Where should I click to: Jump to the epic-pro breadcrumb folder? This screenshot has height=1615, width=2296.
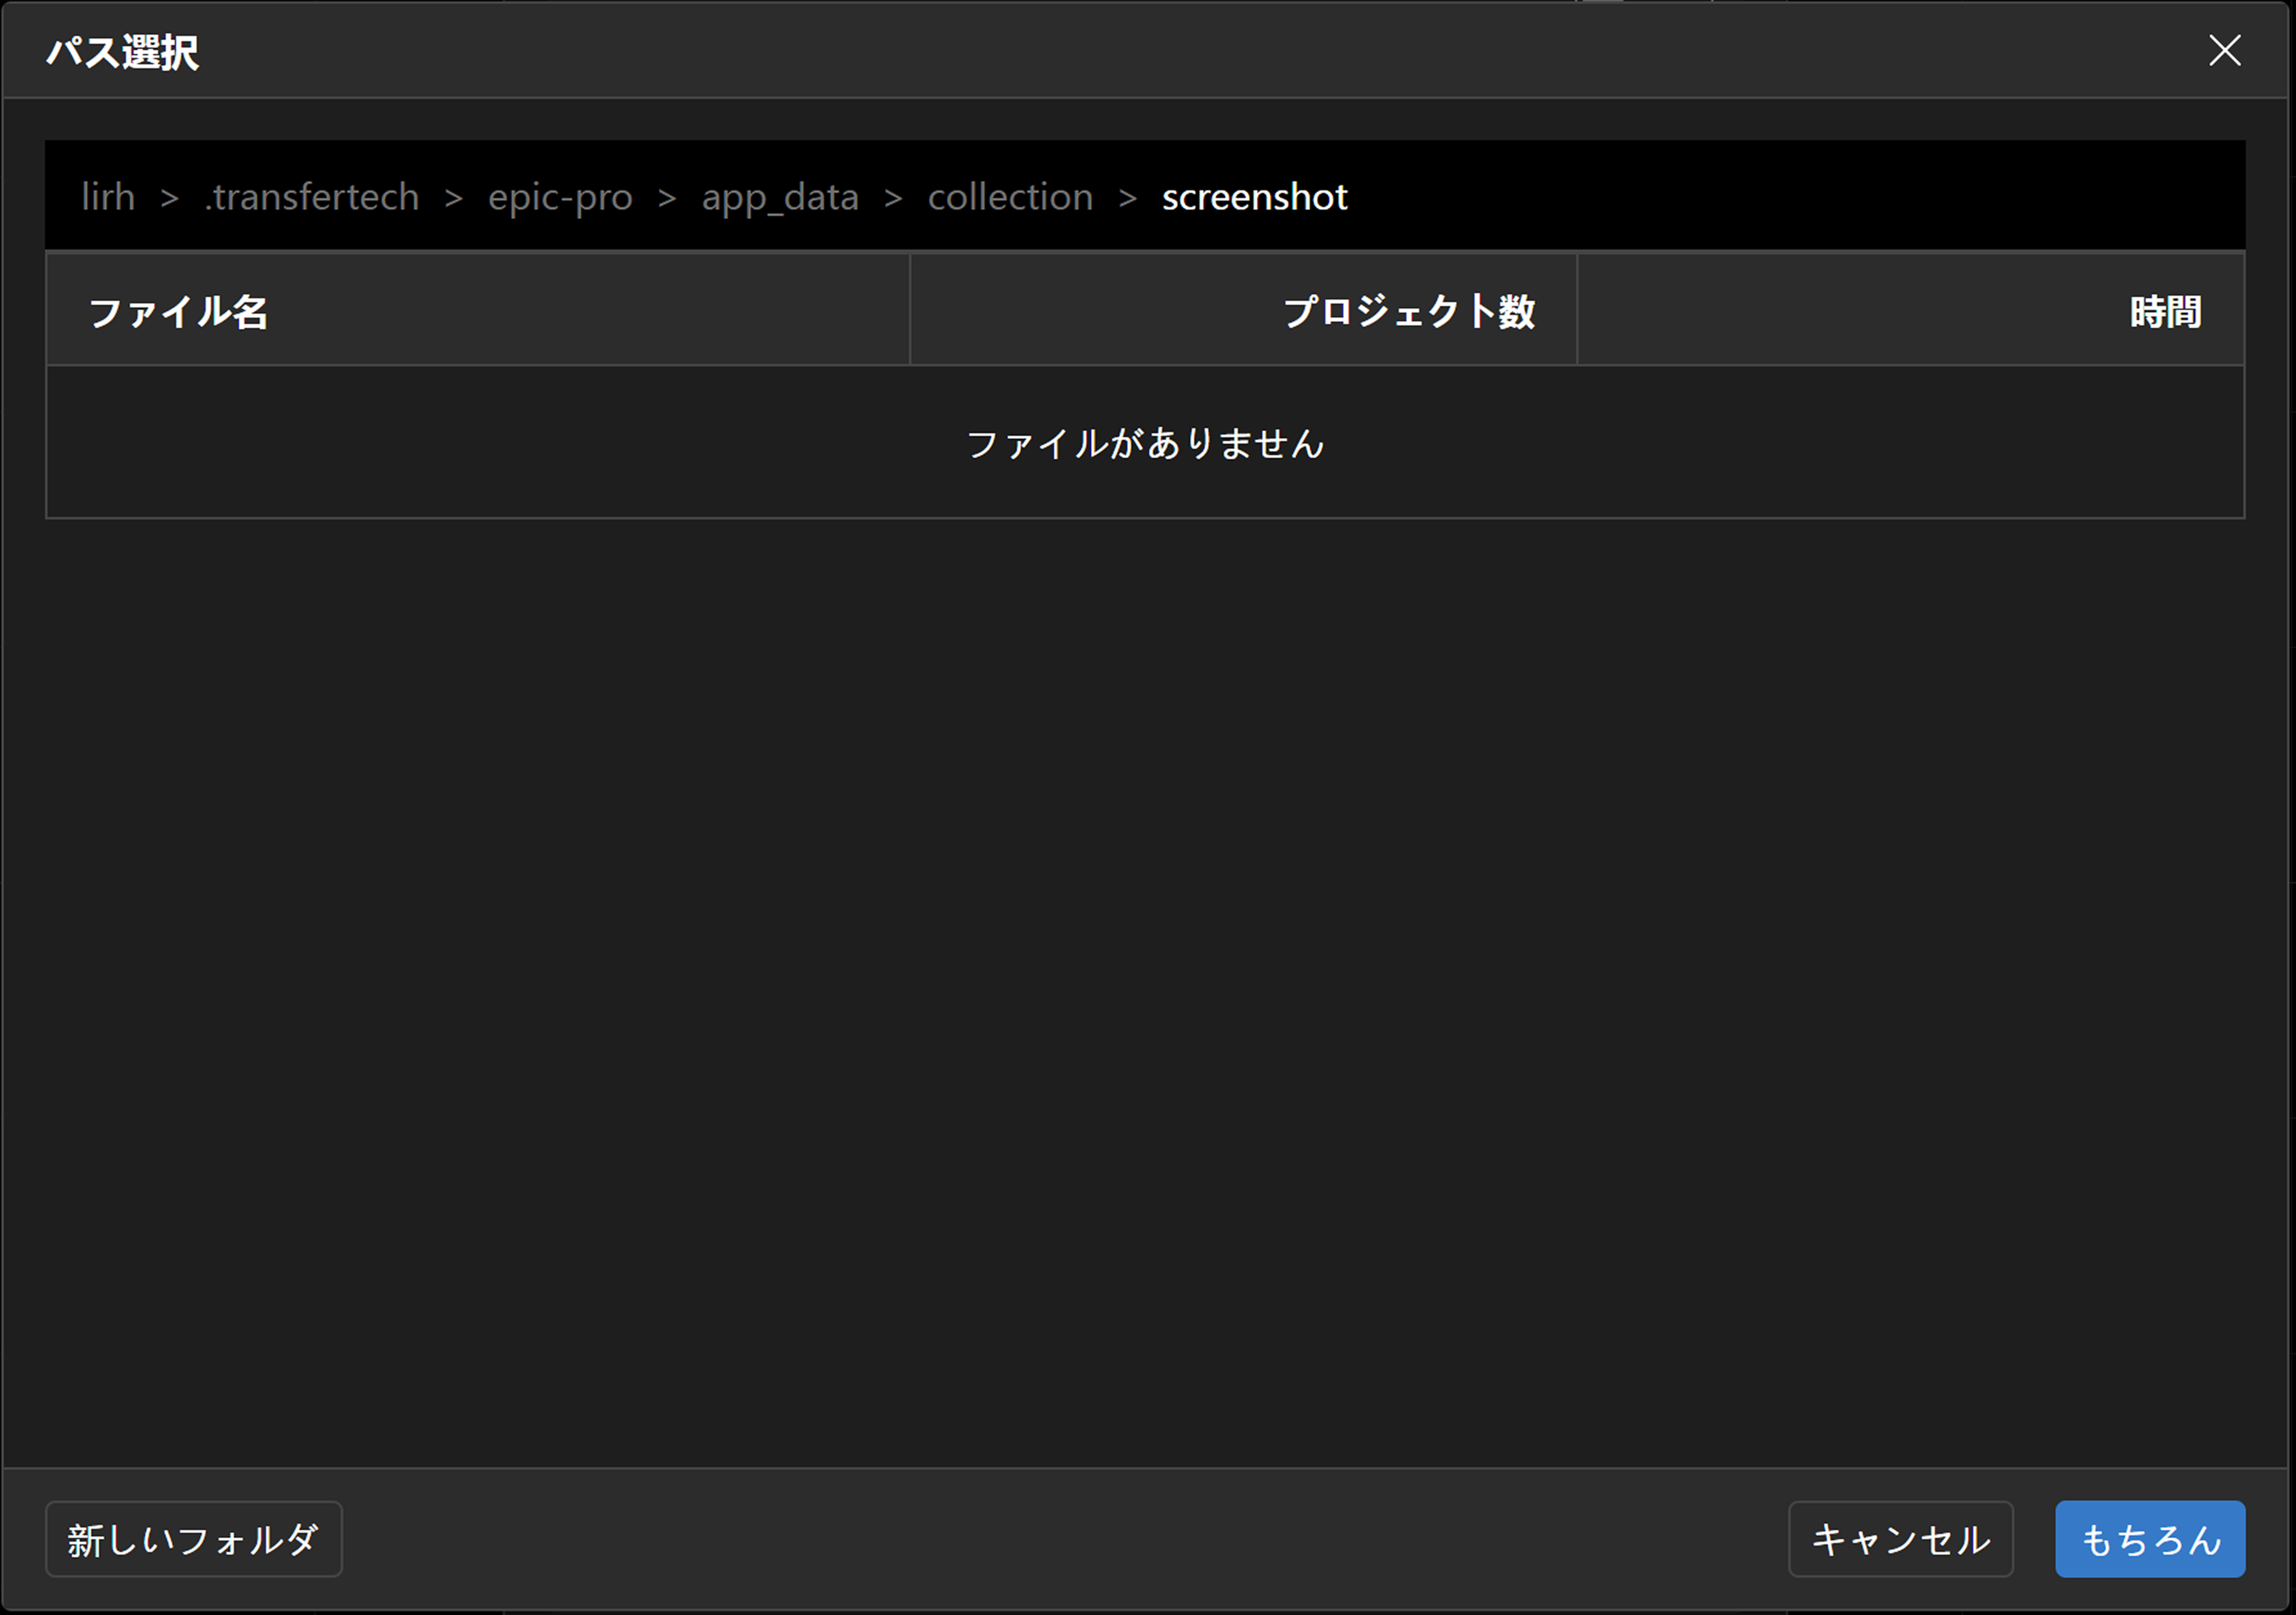[x=560, y=197]
